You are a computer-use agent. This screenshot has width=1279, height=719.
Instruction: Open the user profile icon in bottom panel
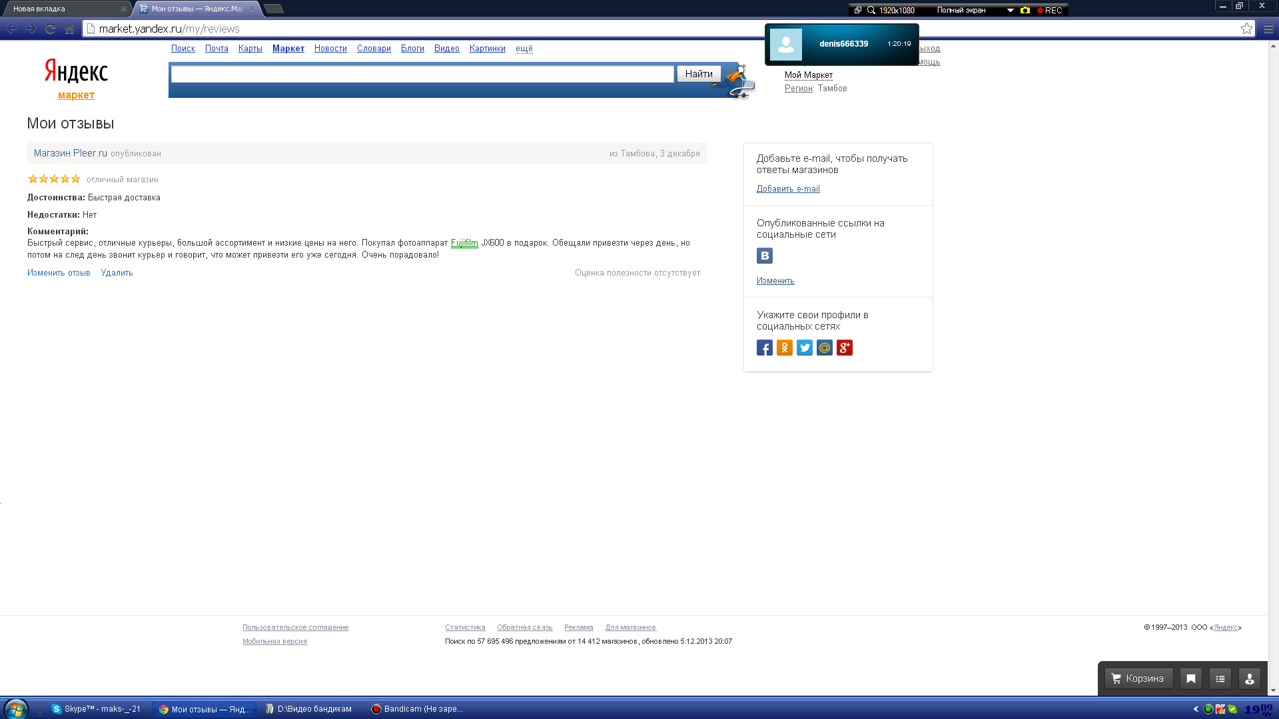(x=1250, y=679)
